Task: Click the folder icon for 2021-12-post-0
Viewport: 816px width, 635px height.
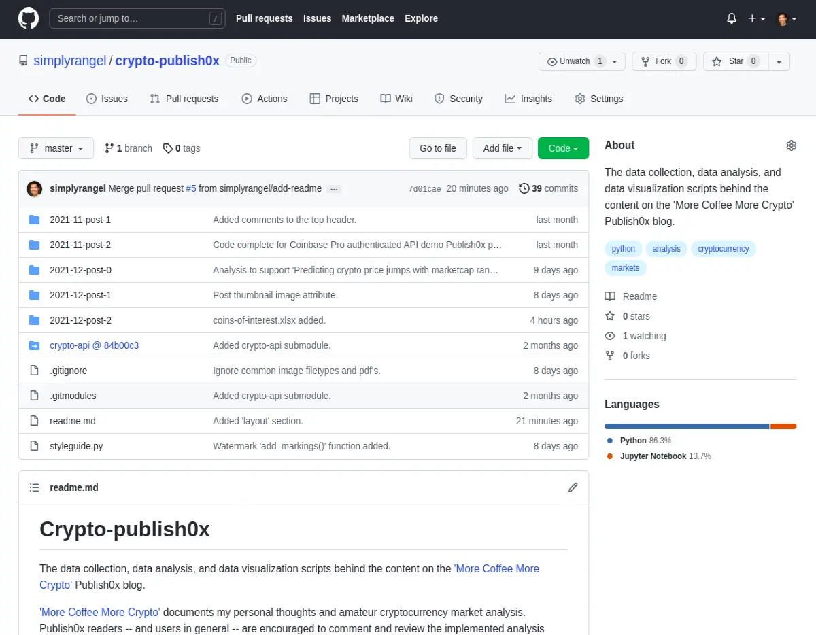Action: tap(35, 270)
